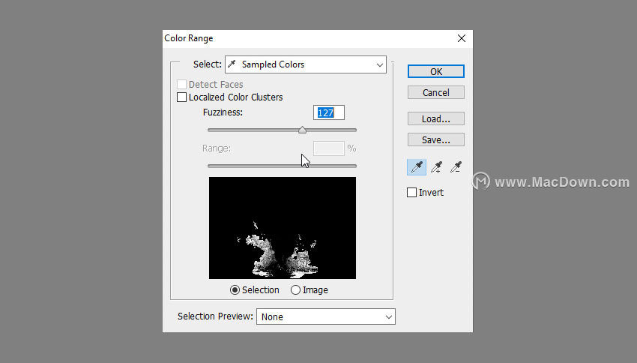Close the Color Range dialog
Image resolution: width=637 pixels, height=363 pixels.
462,38
